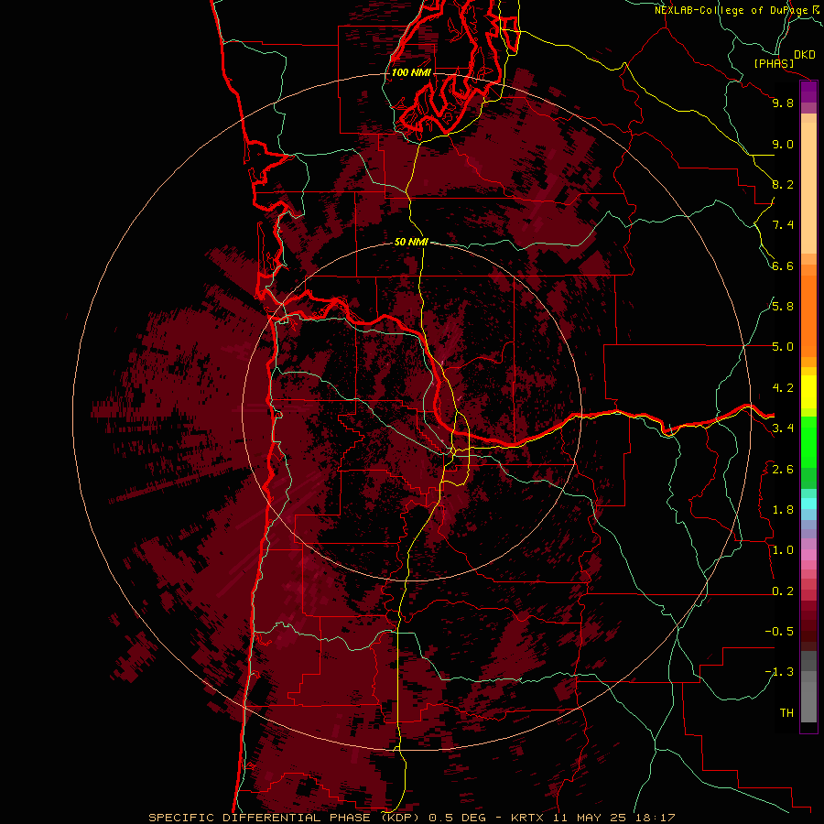This screenshot has width=824, height=824.
Task: Click the pale peach segment of the color bar
Action: [808, 188]
